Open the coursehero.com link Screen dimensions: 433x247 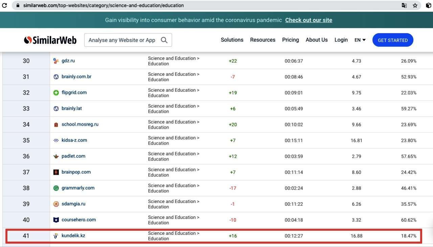click(79, 220)
